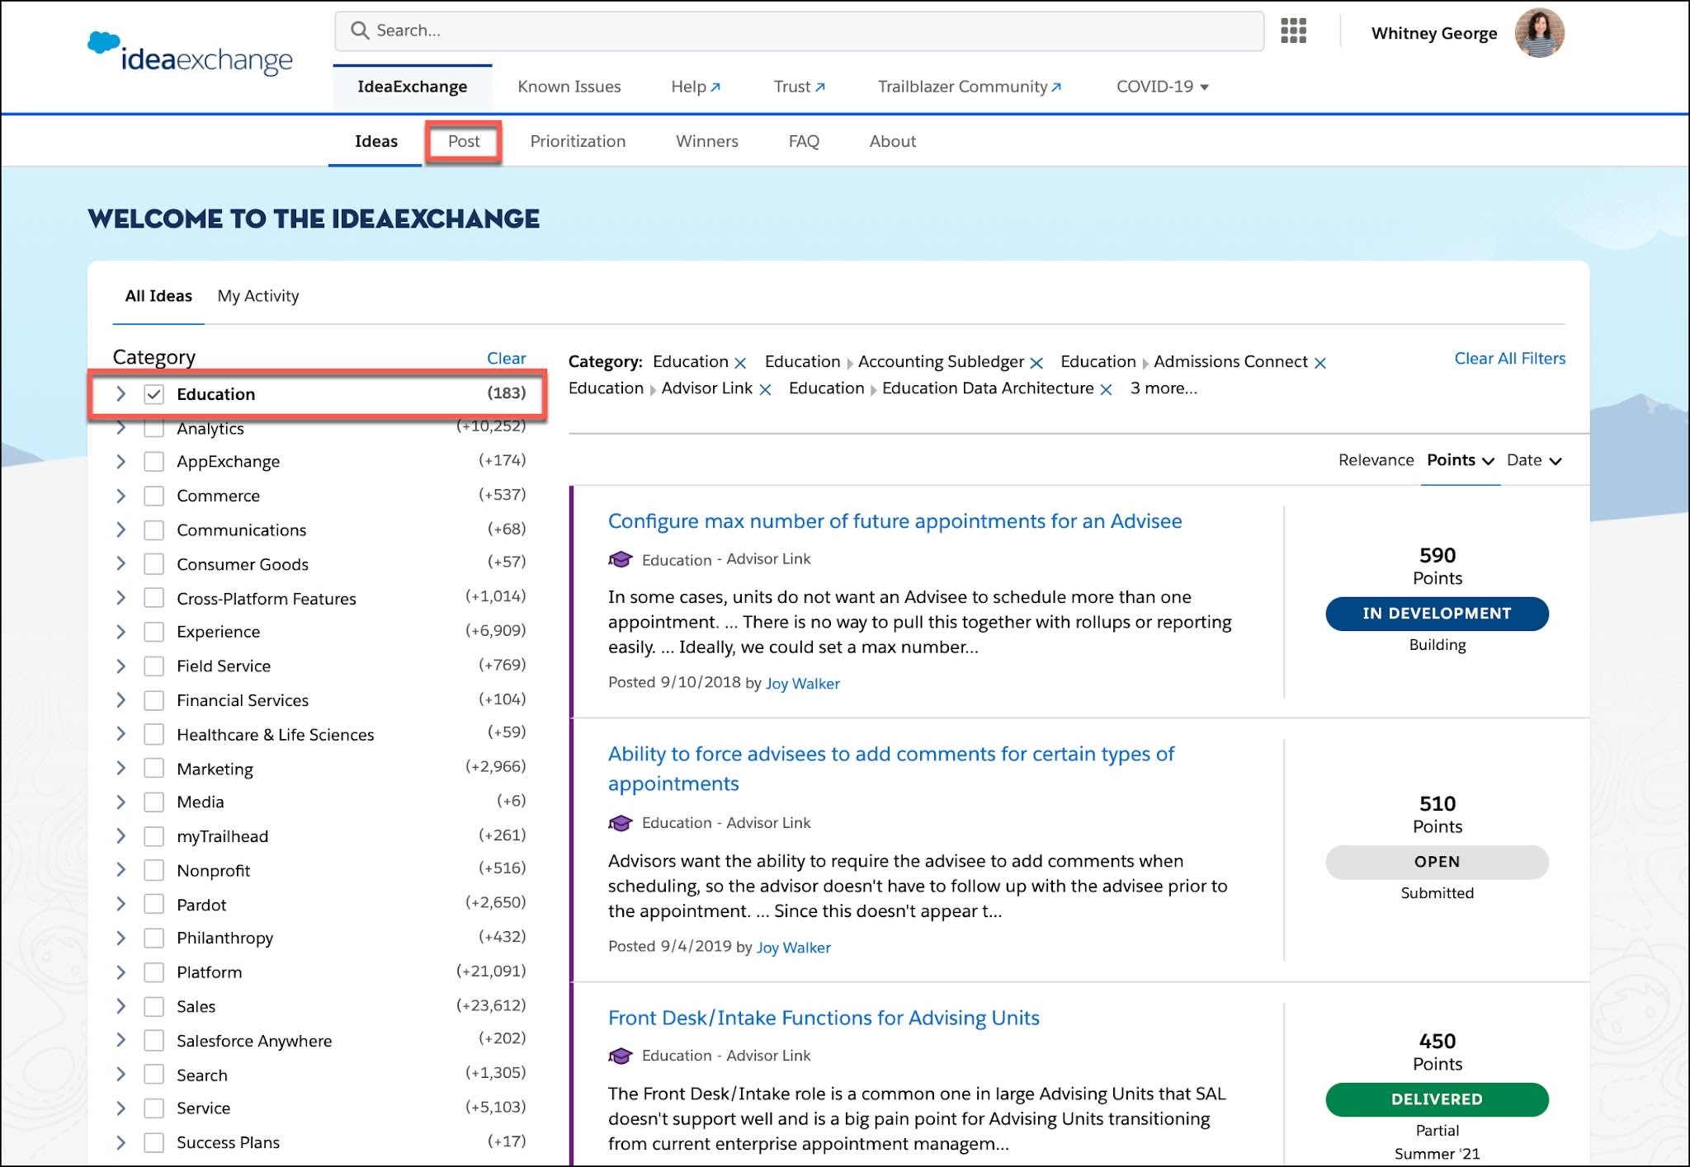This screenshot has height=1167, width=1690.
Task: Sort ideas by Relevance
Action: (x=1376, y=460)
